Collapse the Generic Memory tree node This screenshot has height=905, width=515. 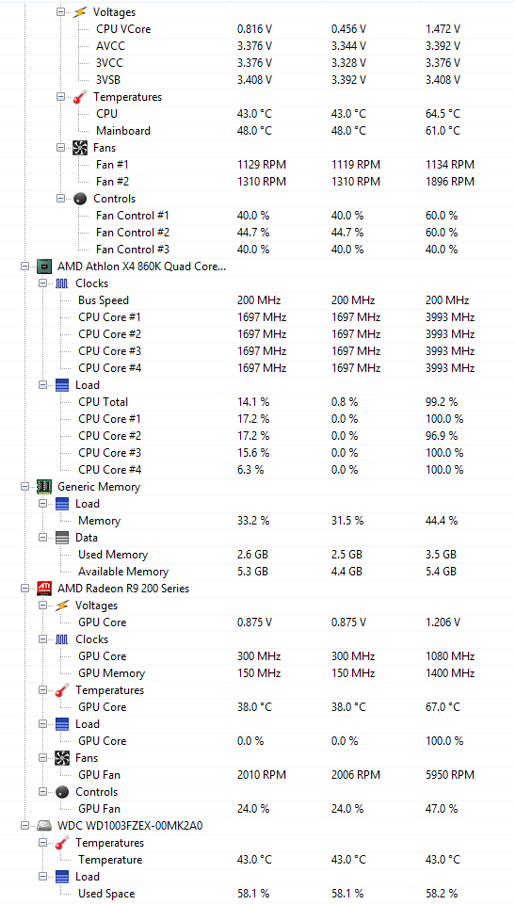24,487
